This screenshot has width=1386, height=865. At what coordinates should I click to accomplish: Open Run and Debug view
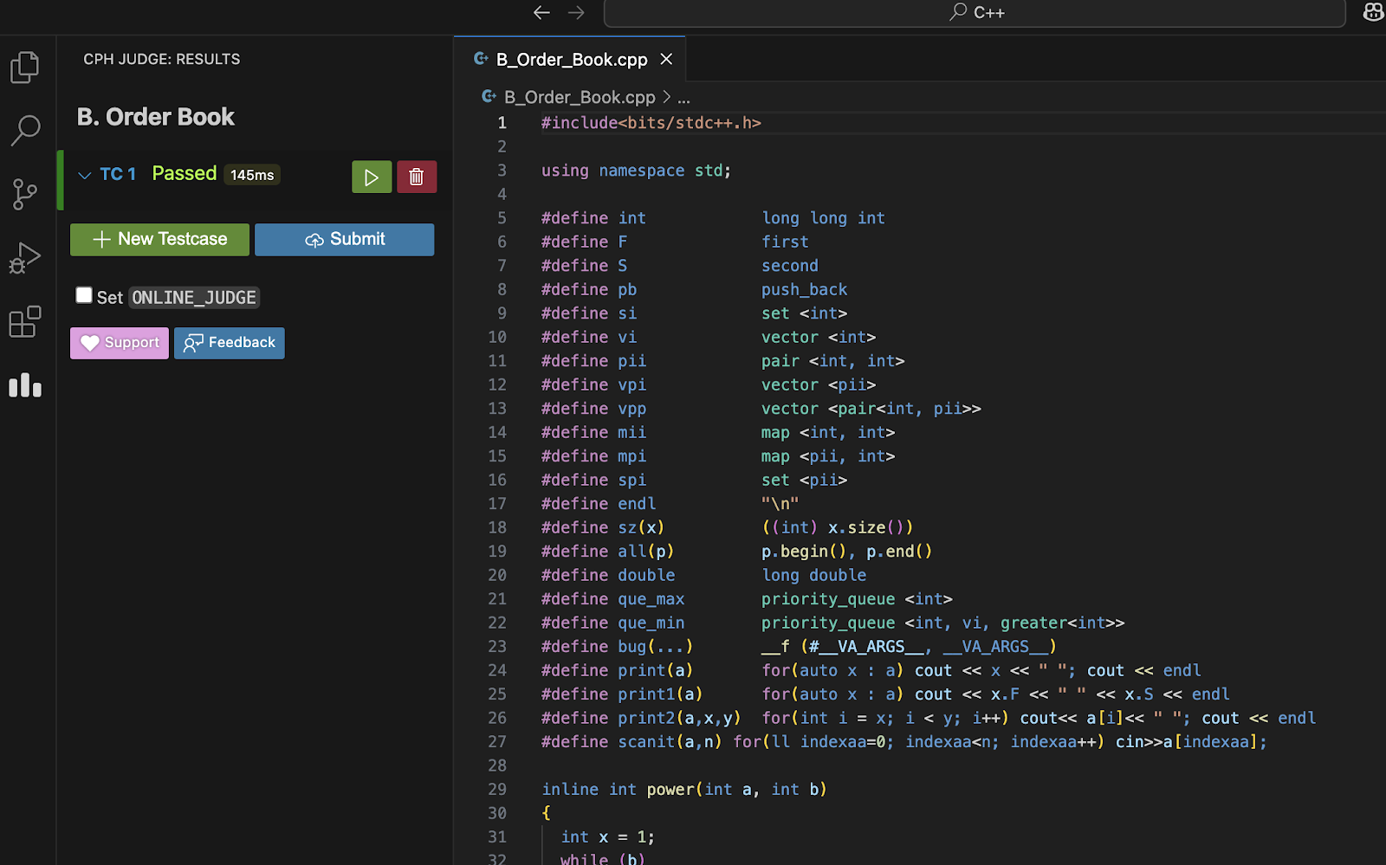click(x=25, y=257)
